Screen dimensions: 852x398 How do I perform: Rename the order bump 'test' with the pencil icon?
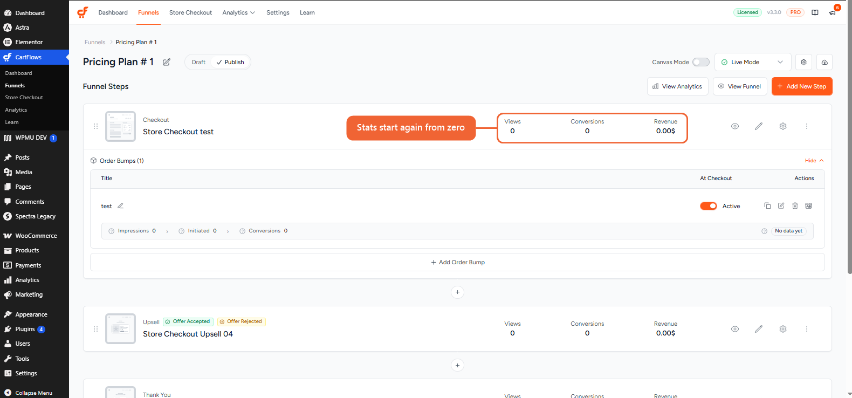[120, 205]
